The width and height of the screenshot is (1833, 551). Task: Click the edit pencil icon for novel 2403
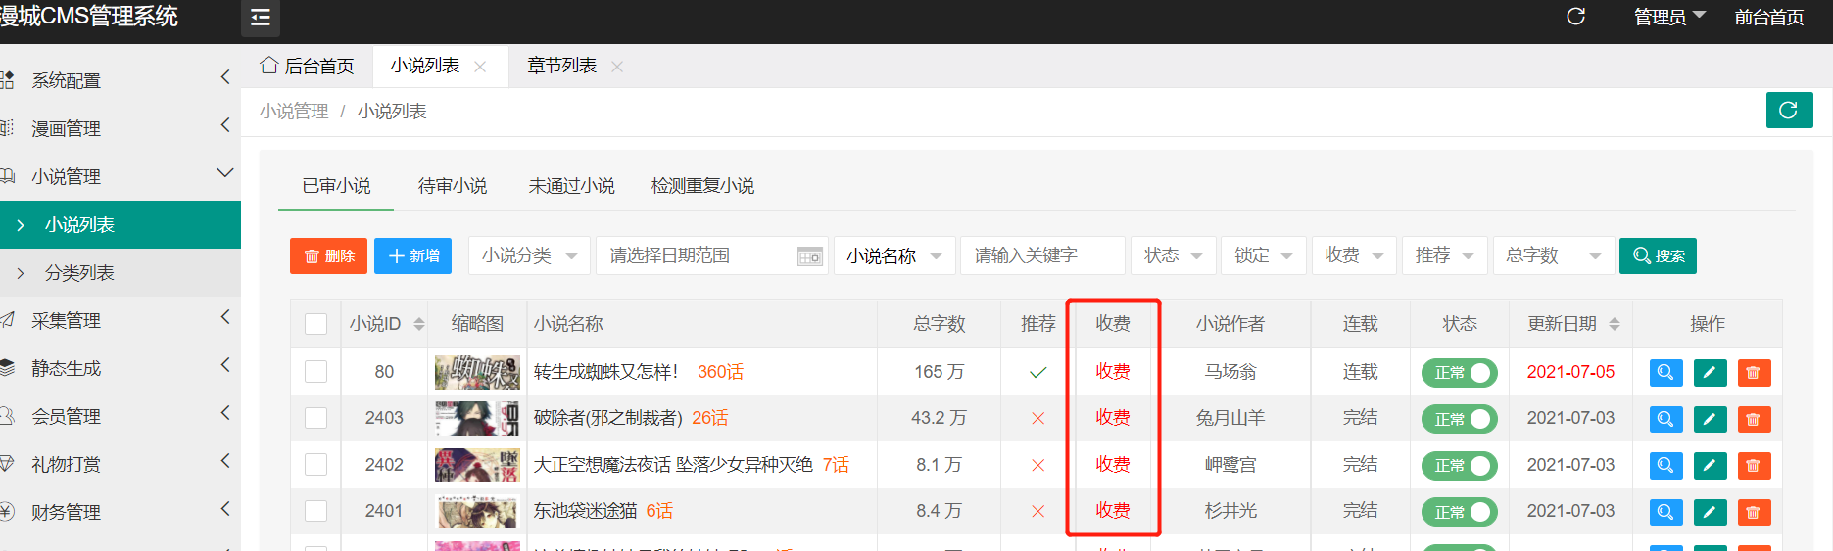click(1710, 419)
